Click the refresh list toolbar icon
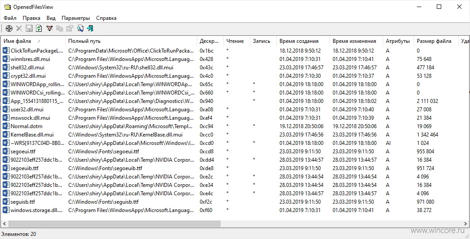Screen dimensions: 470x239 pyautogui.click(x=39, y=28)
